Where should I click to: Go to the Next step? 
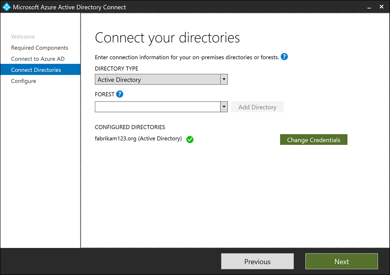[342, 261]
